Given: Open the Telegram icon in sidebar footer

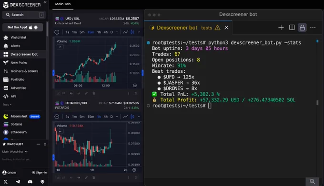Looking at the screenshot, I should click(x=18, y=182).
